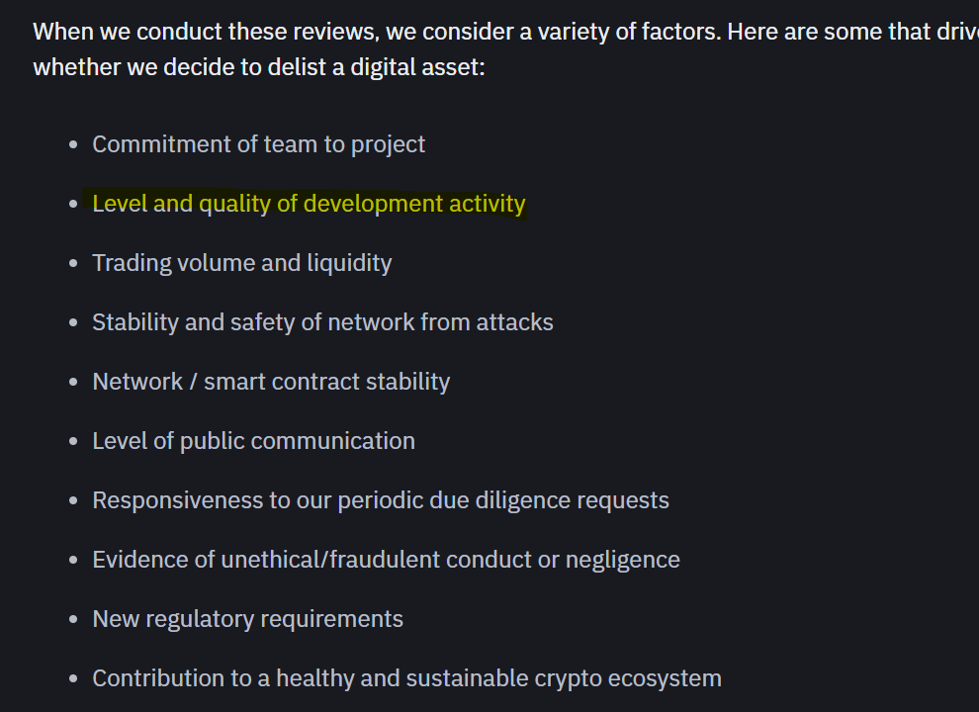Viewport: 979px width, 712px height.
Task: Click the intro sentence 'When we conduct these reviews'
Action: (x=206, y=32)
